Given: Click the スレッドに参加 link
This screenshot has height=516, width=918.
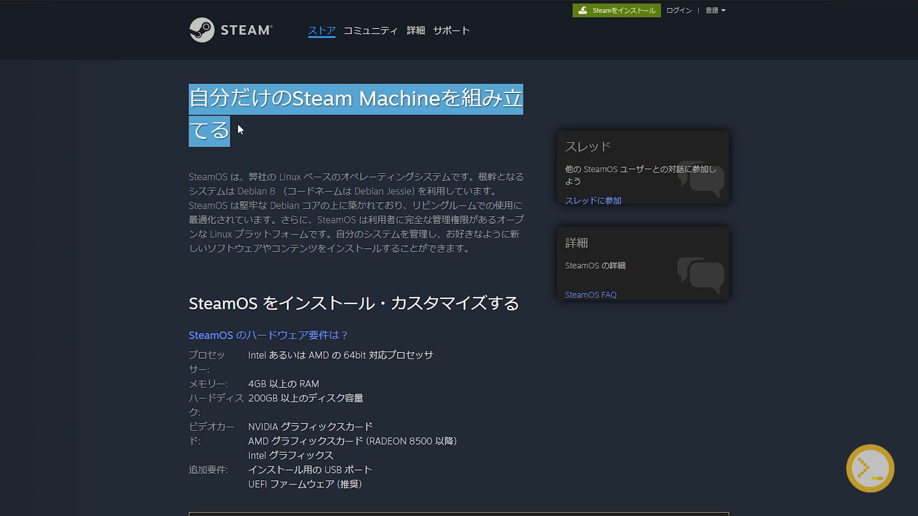Looking at the screenshot, I should point(593,201).
